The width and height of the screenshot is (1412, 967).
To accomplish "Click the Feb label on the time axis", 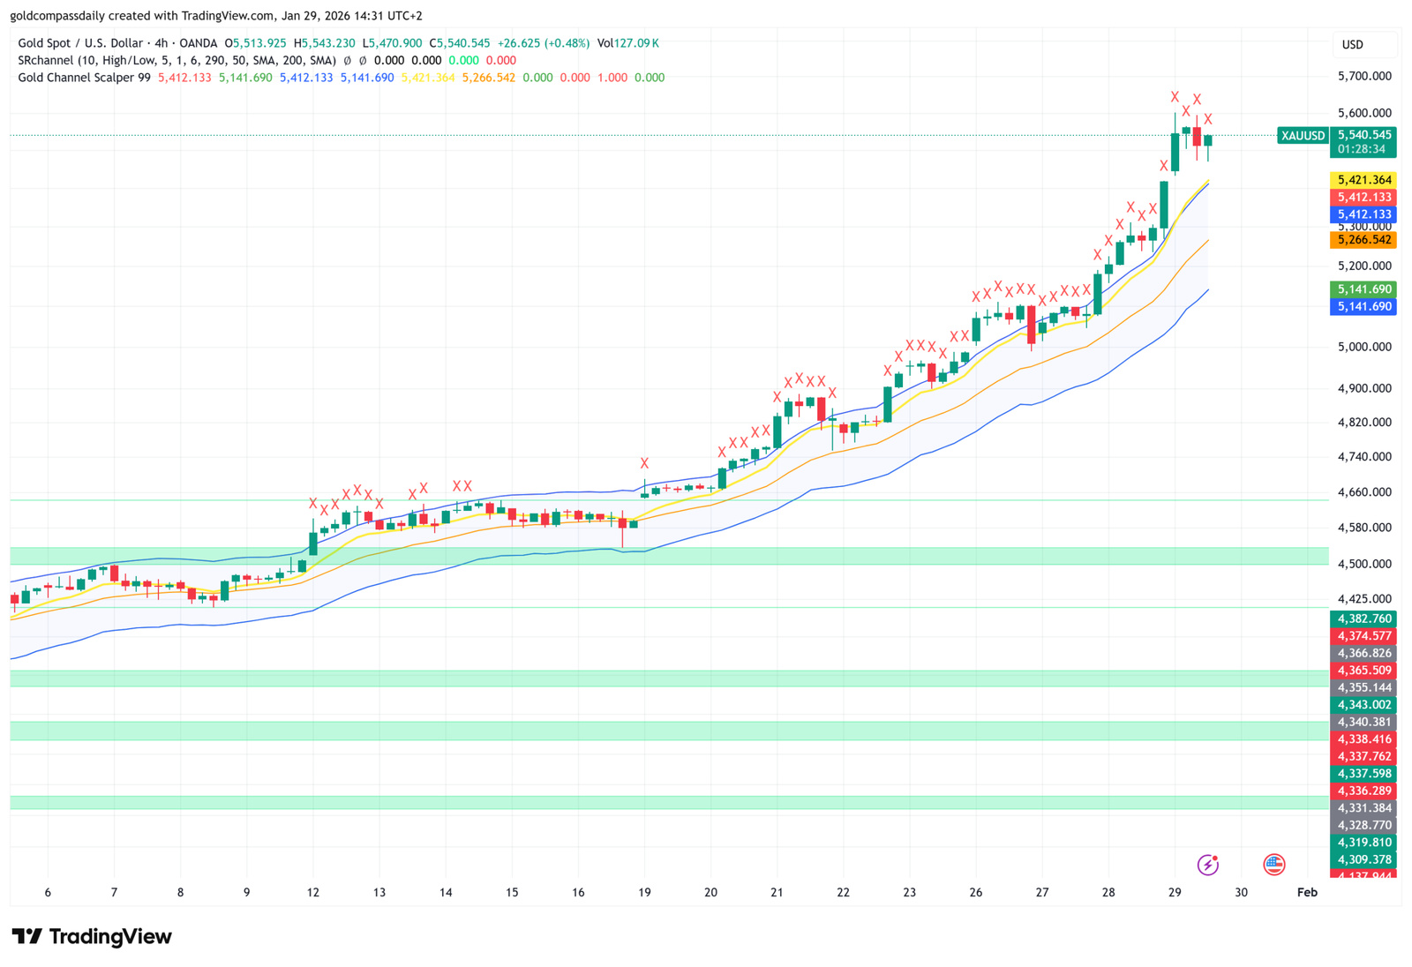I will pos(1307,892).
